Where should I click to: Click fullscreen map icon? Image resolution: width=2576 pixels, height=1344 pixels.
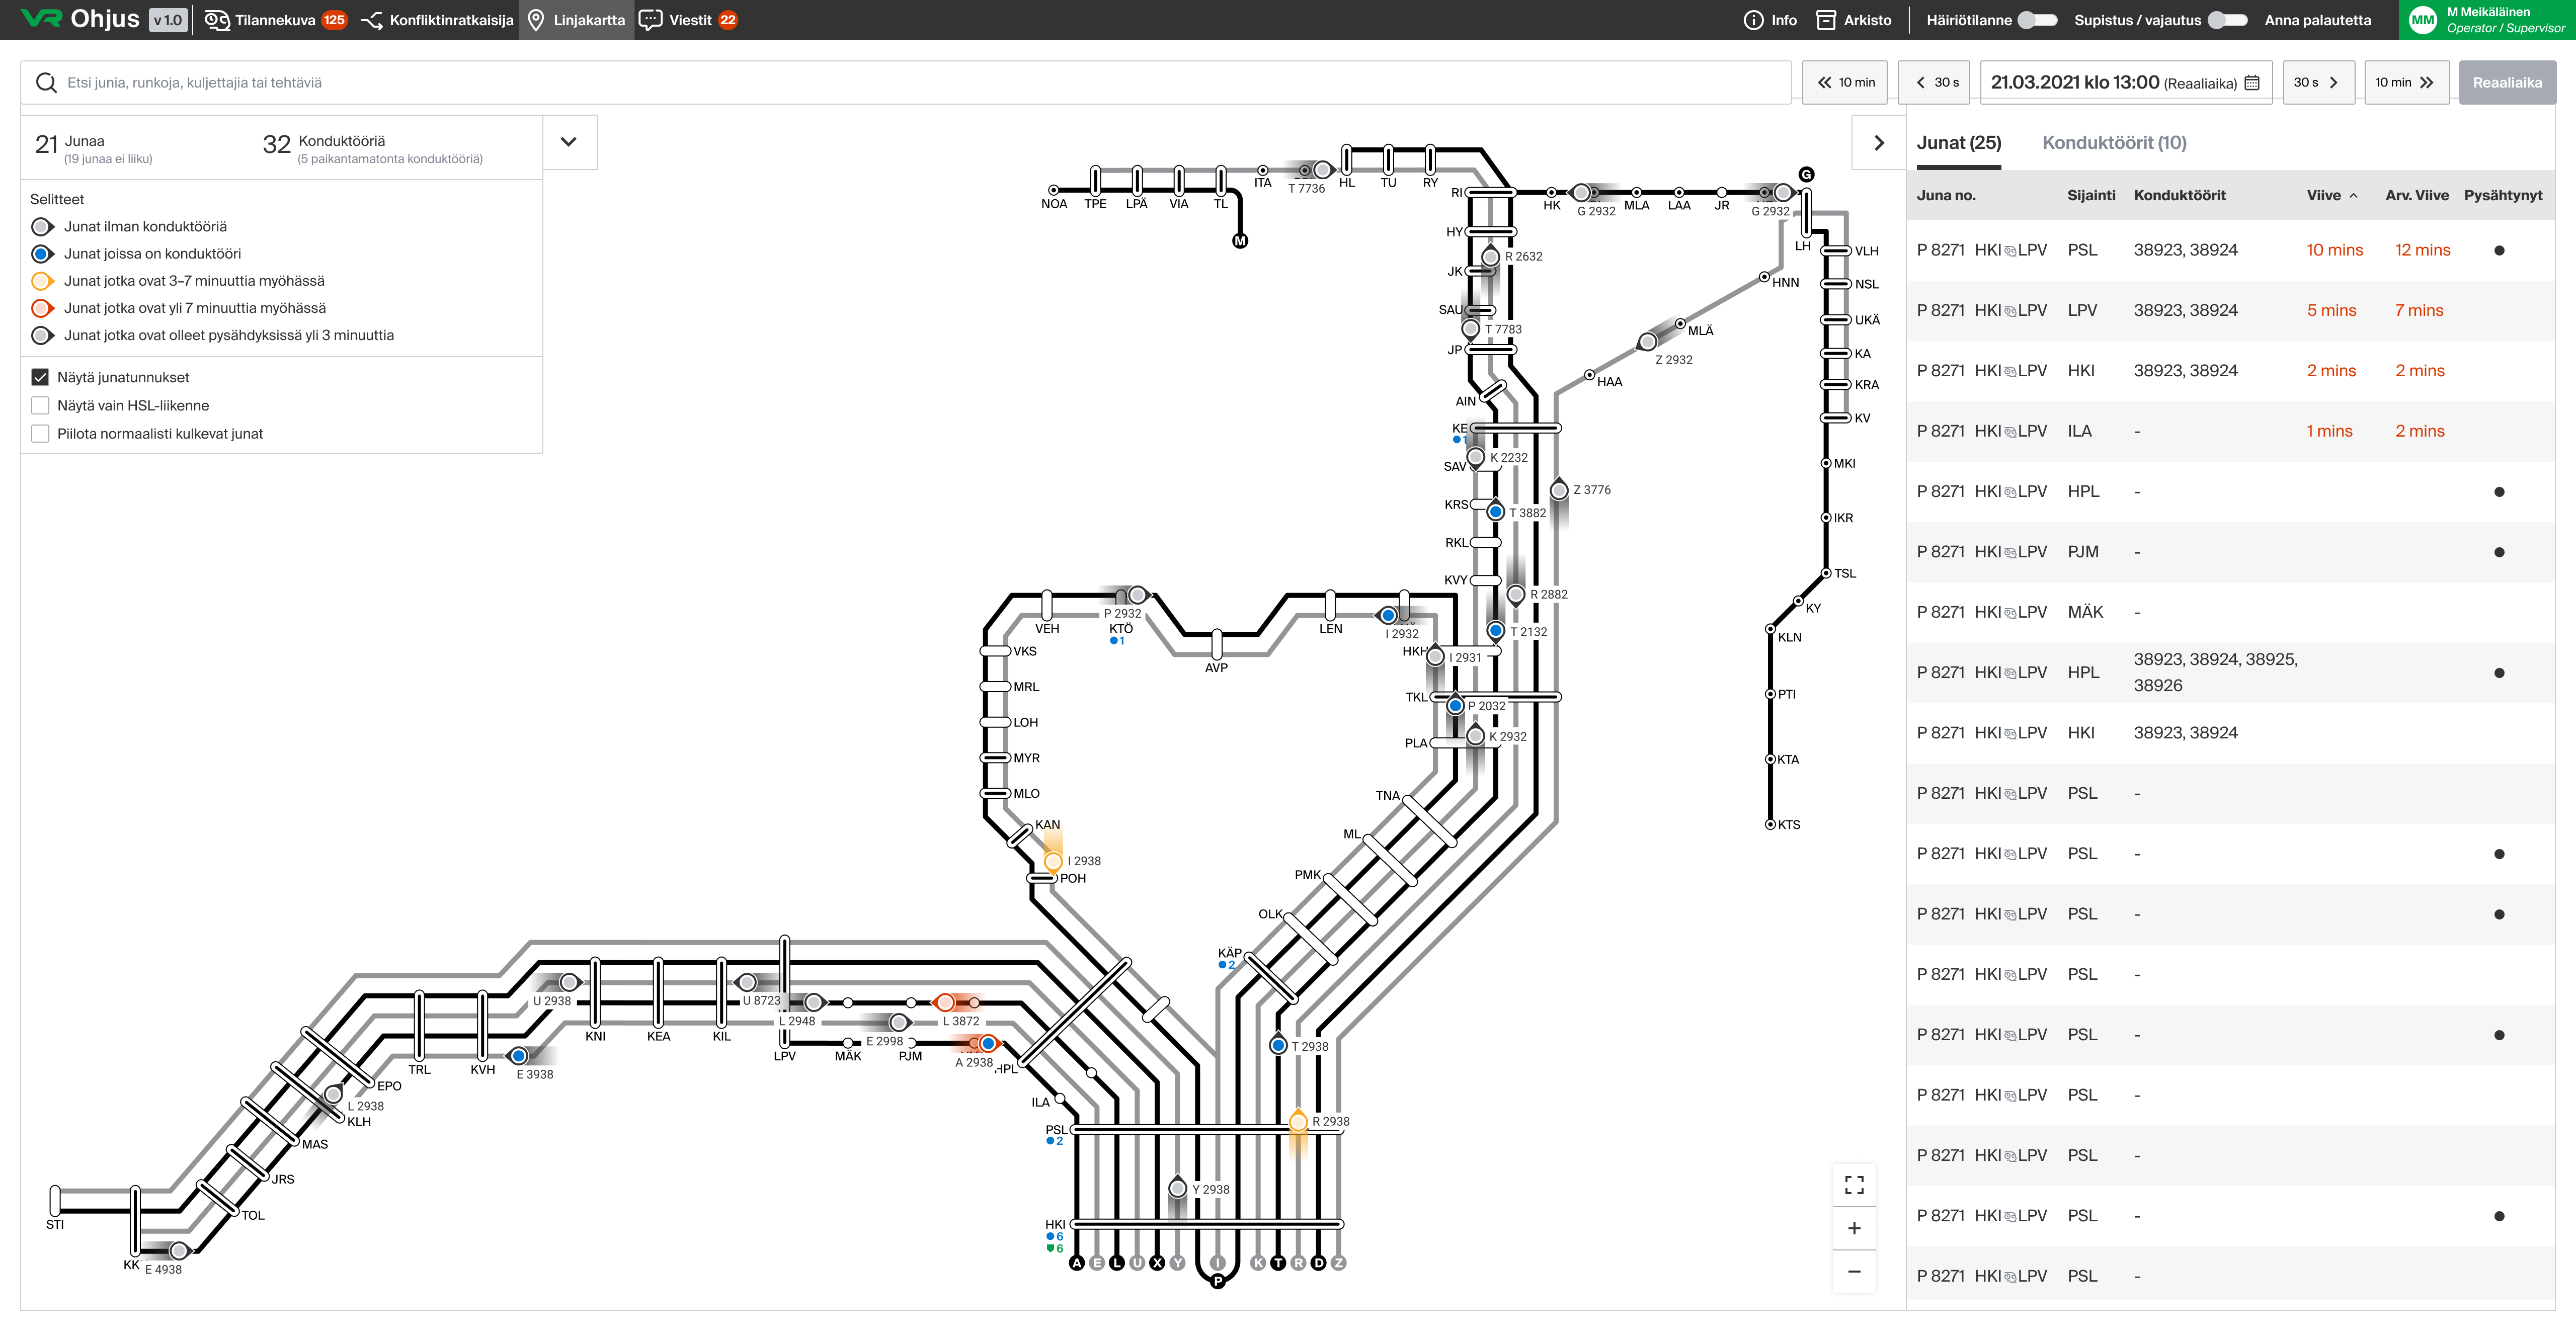point(1854,1185)
